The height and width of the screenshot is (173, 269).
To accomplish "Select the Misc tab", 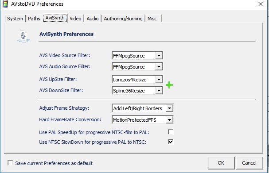I will coord(153,19).
